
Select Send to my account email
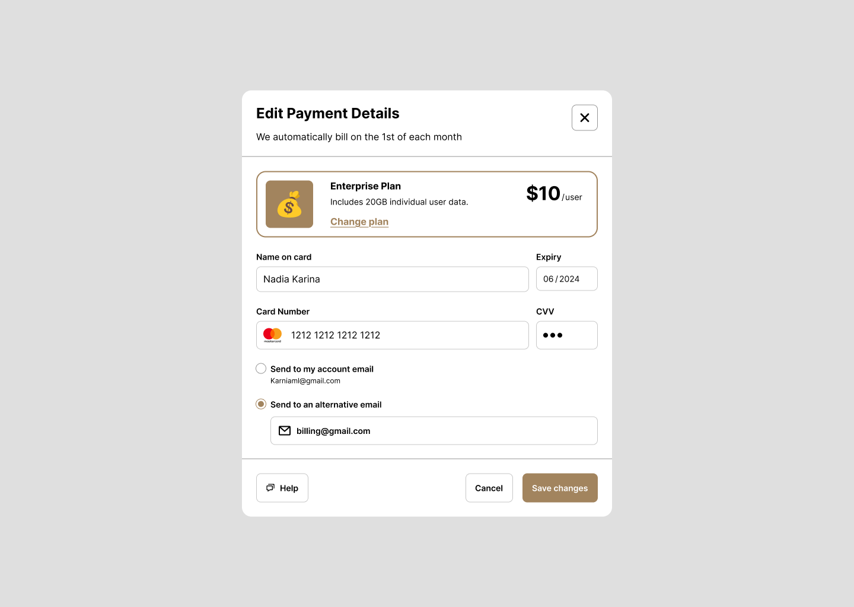261,369
